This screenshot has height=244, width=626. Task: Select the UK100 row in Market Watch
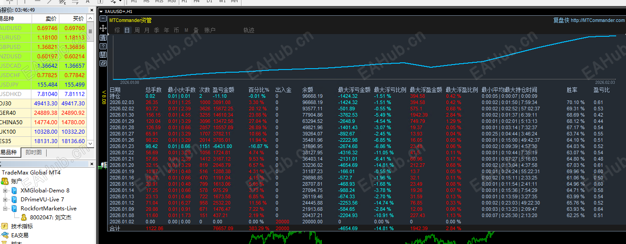coord(43,132)
